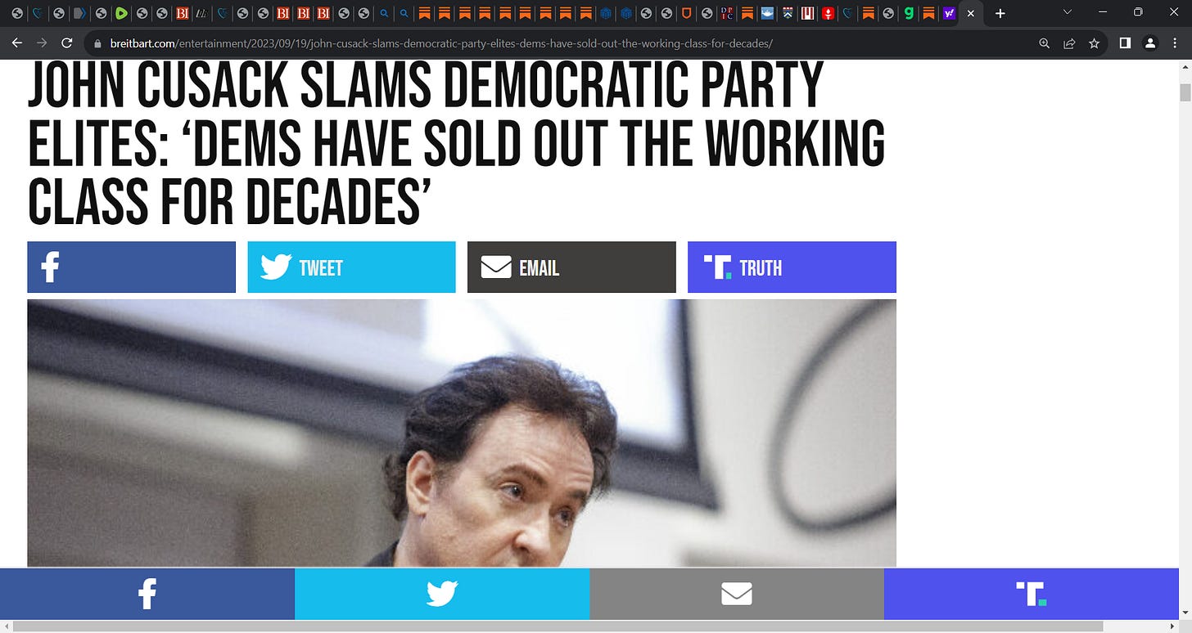Bookmark this page with the star icon
The height and width of the screenshot is (633, 1192).
point(1094,43)
